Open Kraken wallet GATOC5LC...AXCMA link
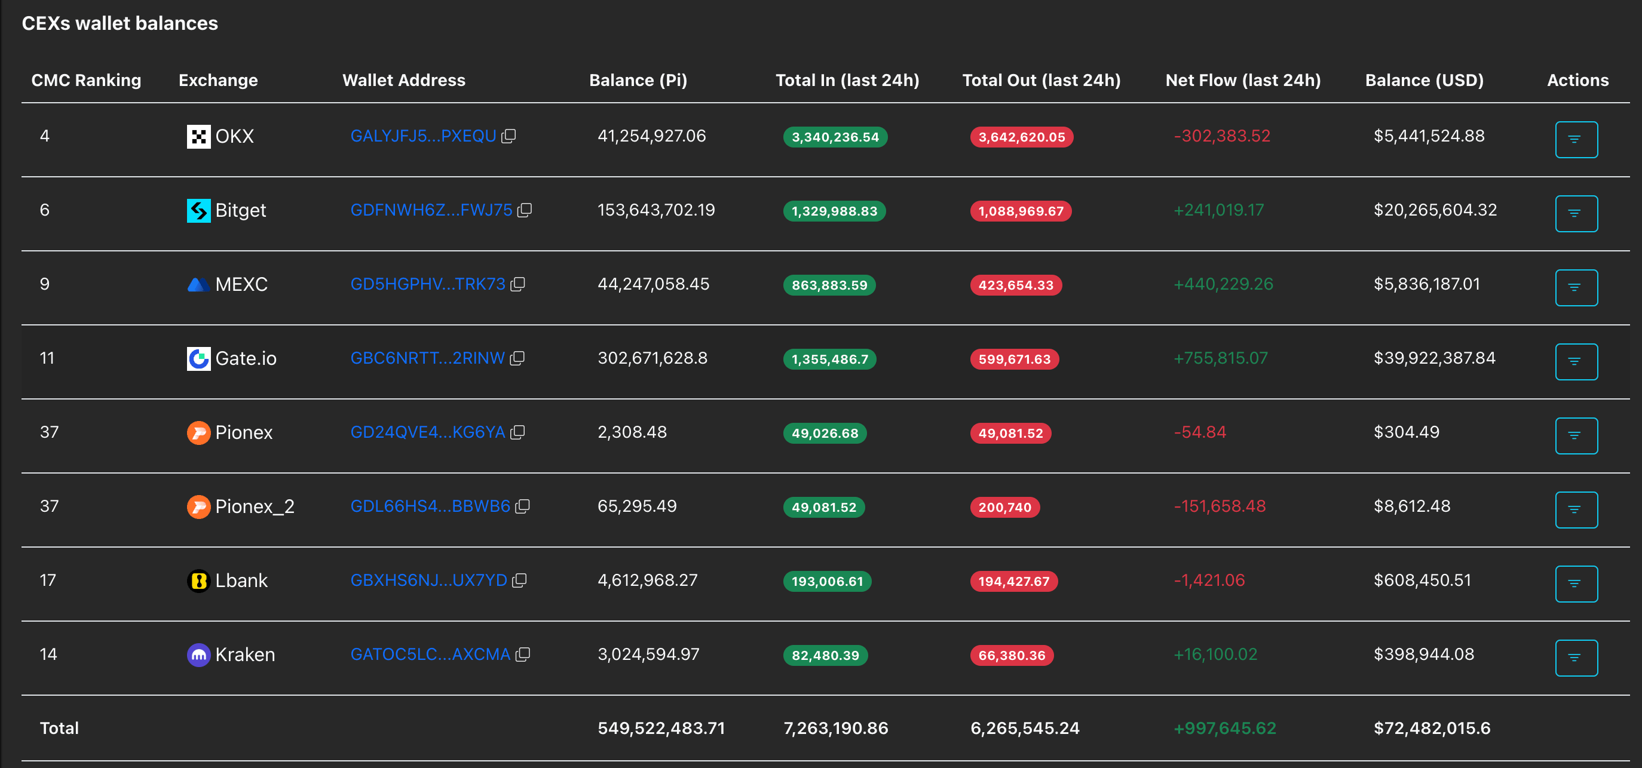The image size is (1642, 768). point(430,655)
